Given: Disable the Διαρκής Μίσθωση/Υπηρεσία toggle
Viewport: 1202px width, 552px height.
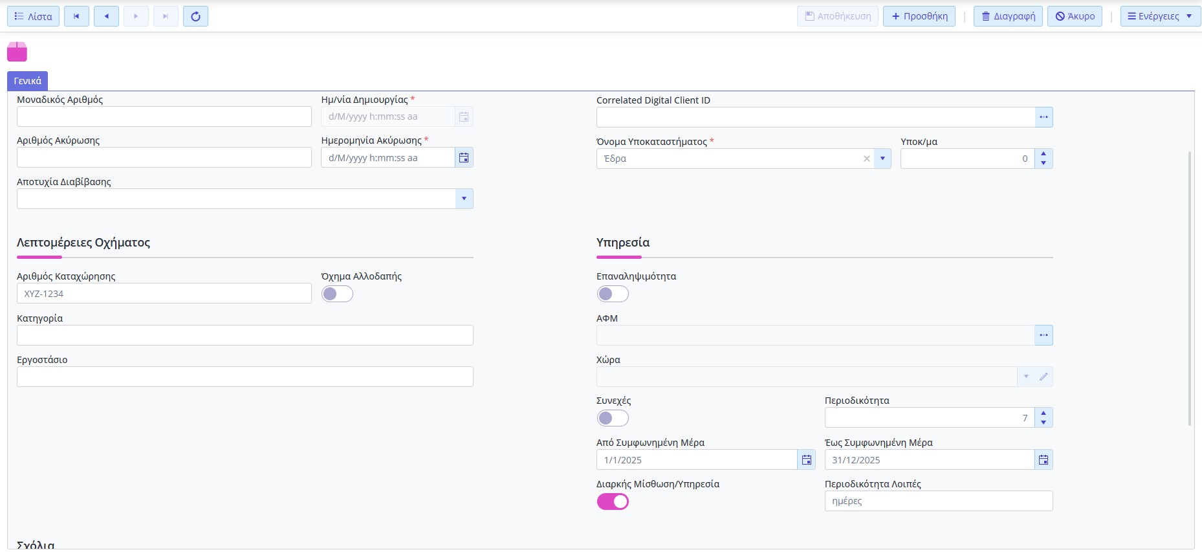Looking at the screenshot, I should click(612, 502).
